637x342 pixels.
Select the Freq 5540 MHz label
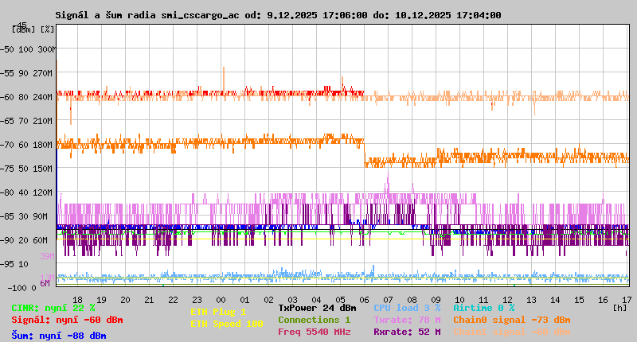pyautogui.click(x=314, y=332)
